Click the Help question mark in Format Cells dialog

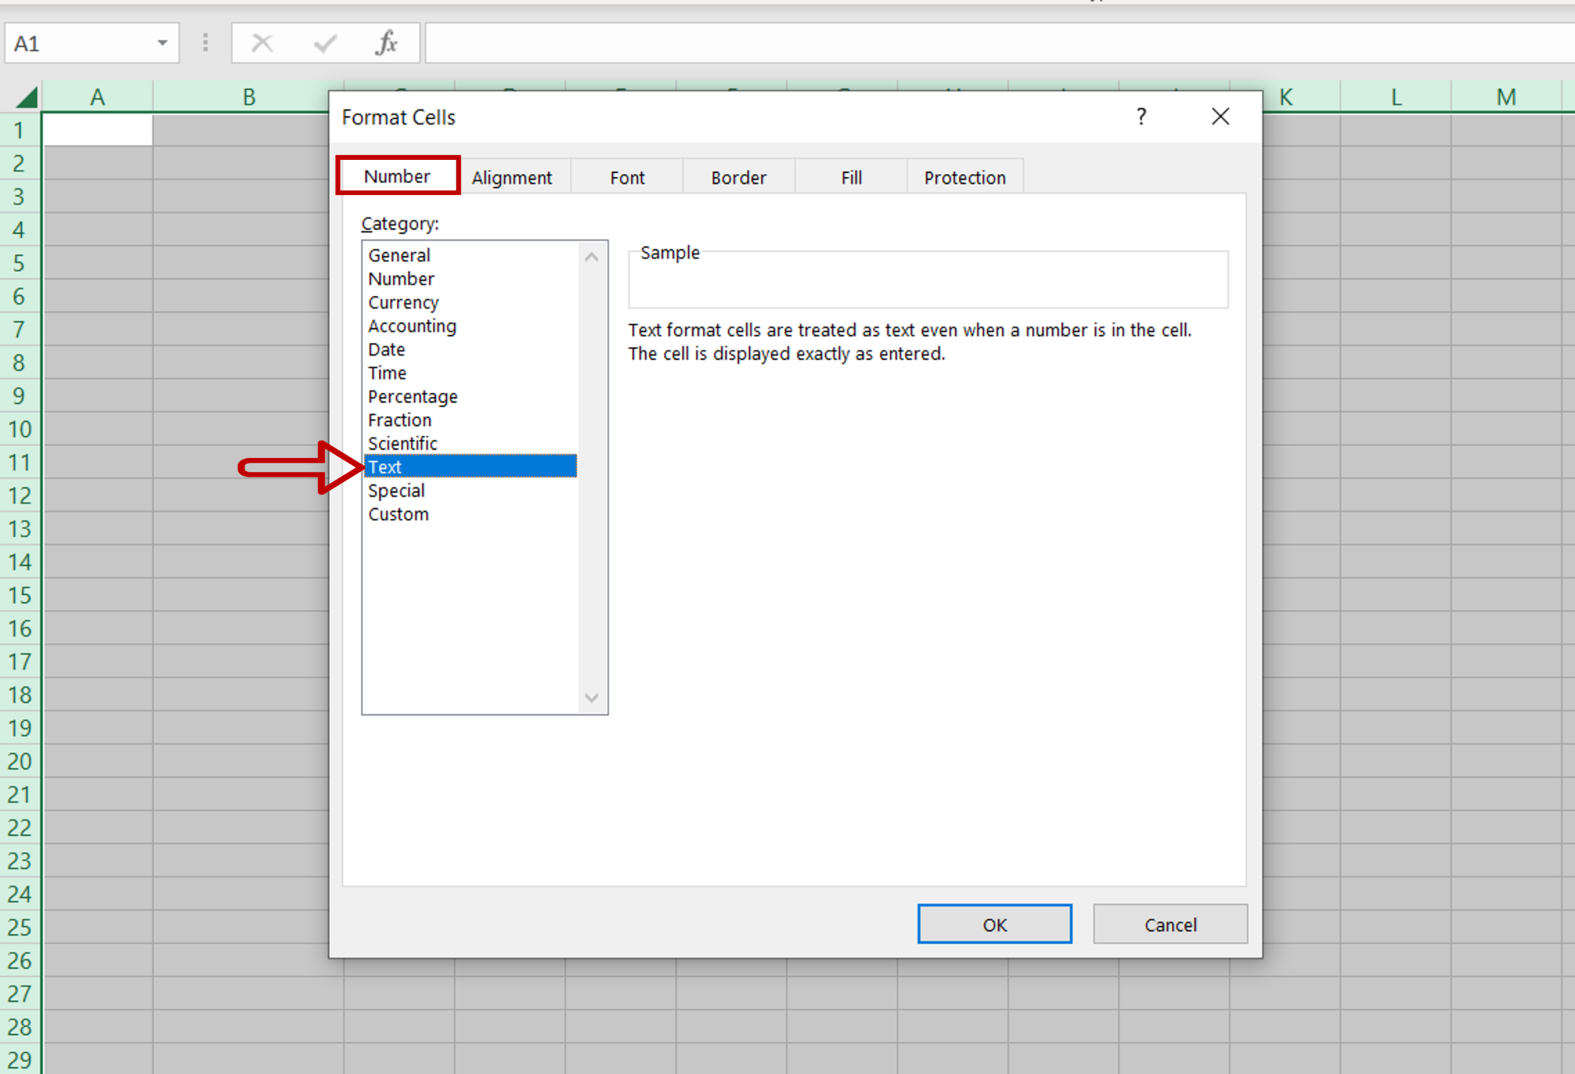click(1141, 117)
